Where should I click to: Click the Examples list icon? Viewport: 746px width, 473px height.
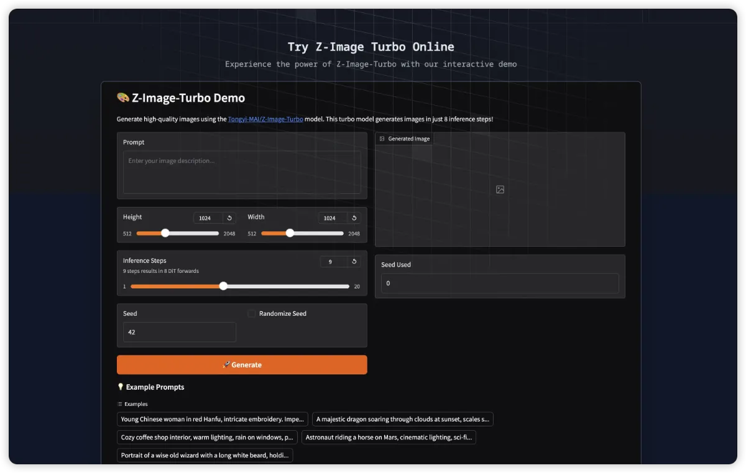[x=120, y=404]
